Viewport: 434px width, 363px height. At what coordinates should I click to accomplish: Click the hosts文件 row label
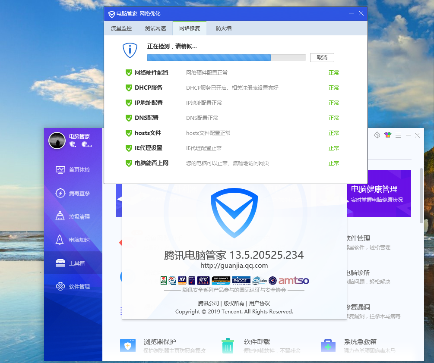click(x=148, y=133)
